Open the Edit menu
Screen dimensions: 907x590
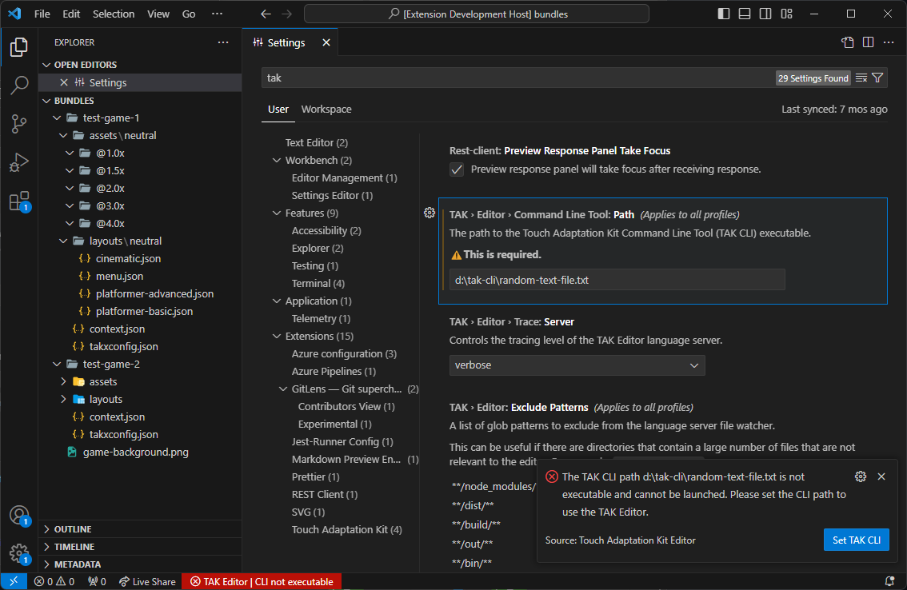pyautogui.click(x=71, y=14)
